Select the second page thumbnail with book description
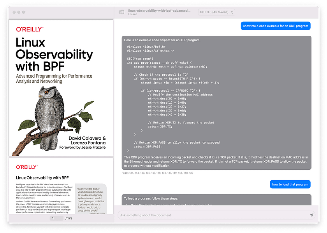Screen dimensions: 327x233 (61, 186)
